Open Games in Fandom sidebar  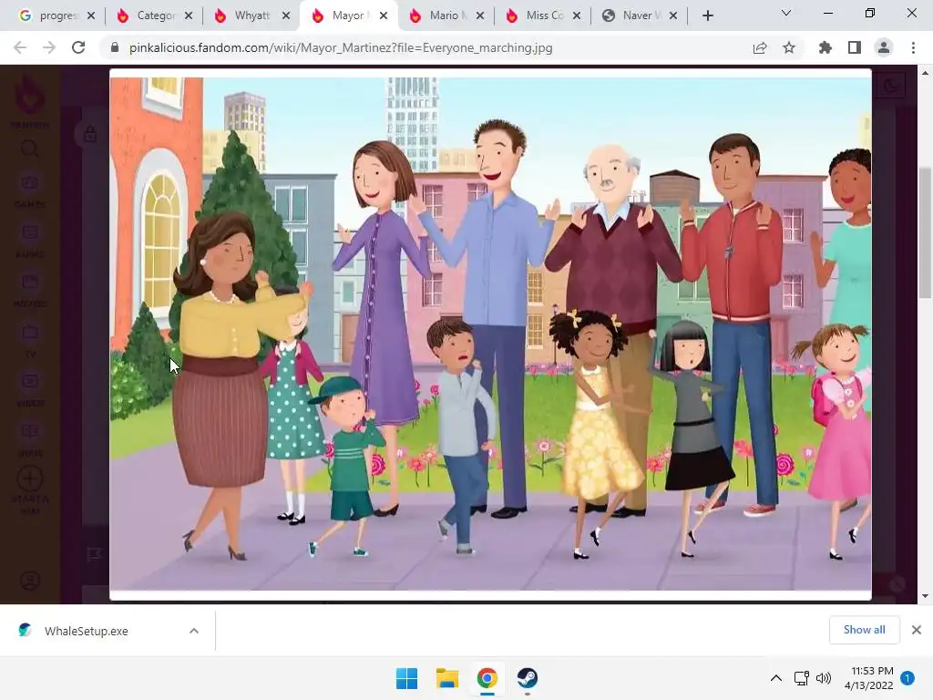(x=30, y=191)
